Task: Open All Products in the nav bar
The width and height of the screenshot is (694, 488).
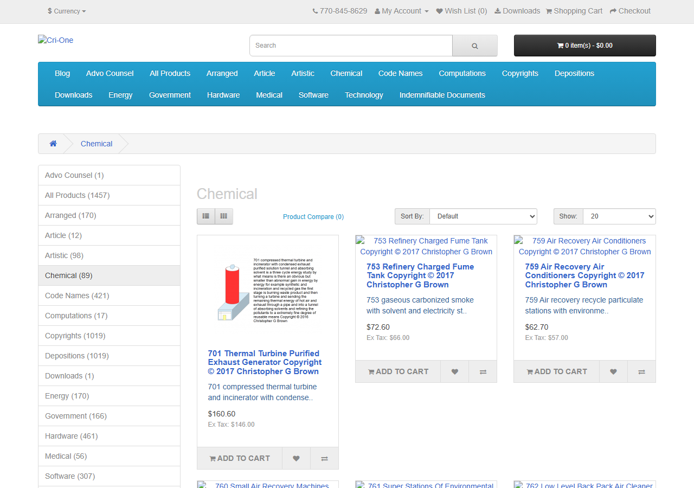Action: click(x=170, y=73)
